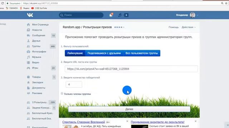Click the Видео sidebar icon
Viewport: 229px width, 128px height.
tap(28, 63)
